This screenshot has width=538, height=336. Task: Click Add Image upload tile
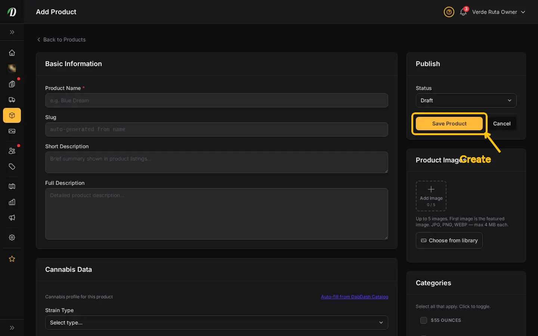(x=431, y=196)
